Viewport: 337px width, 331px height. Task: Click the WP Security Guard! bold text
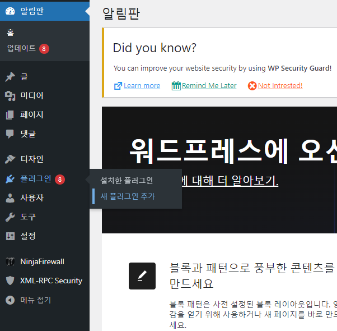[299, 68]
